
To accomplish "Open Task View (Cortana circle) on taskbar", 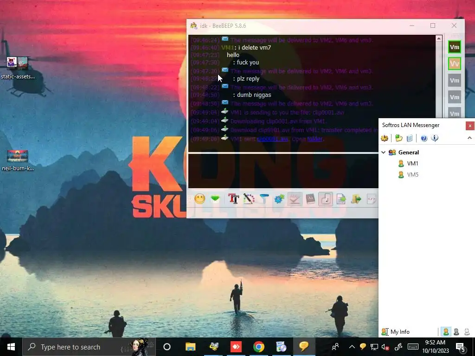I will click(x=167, y=347).
